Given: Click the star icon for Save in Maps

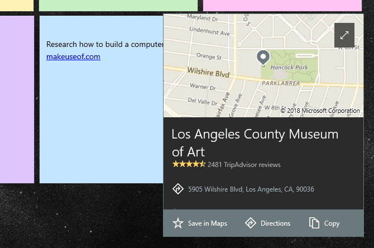Looking at the screenshot, I should 178,223.
